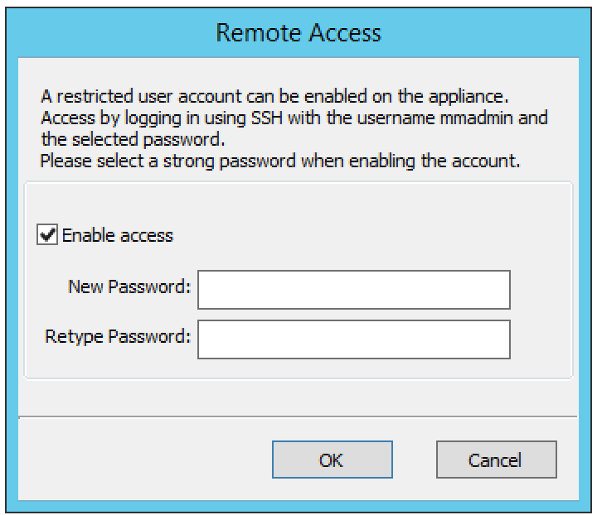Click the Remote Access title bar

299,32
